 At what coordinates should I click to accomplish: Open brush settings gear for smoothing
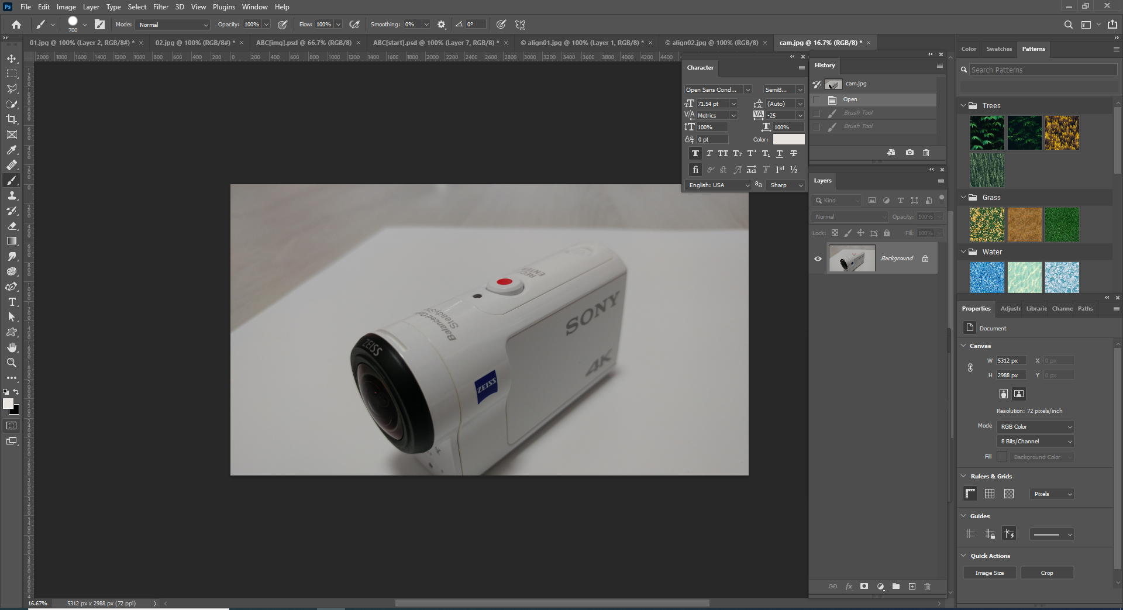pyautogui.click(x=442, y=25)
